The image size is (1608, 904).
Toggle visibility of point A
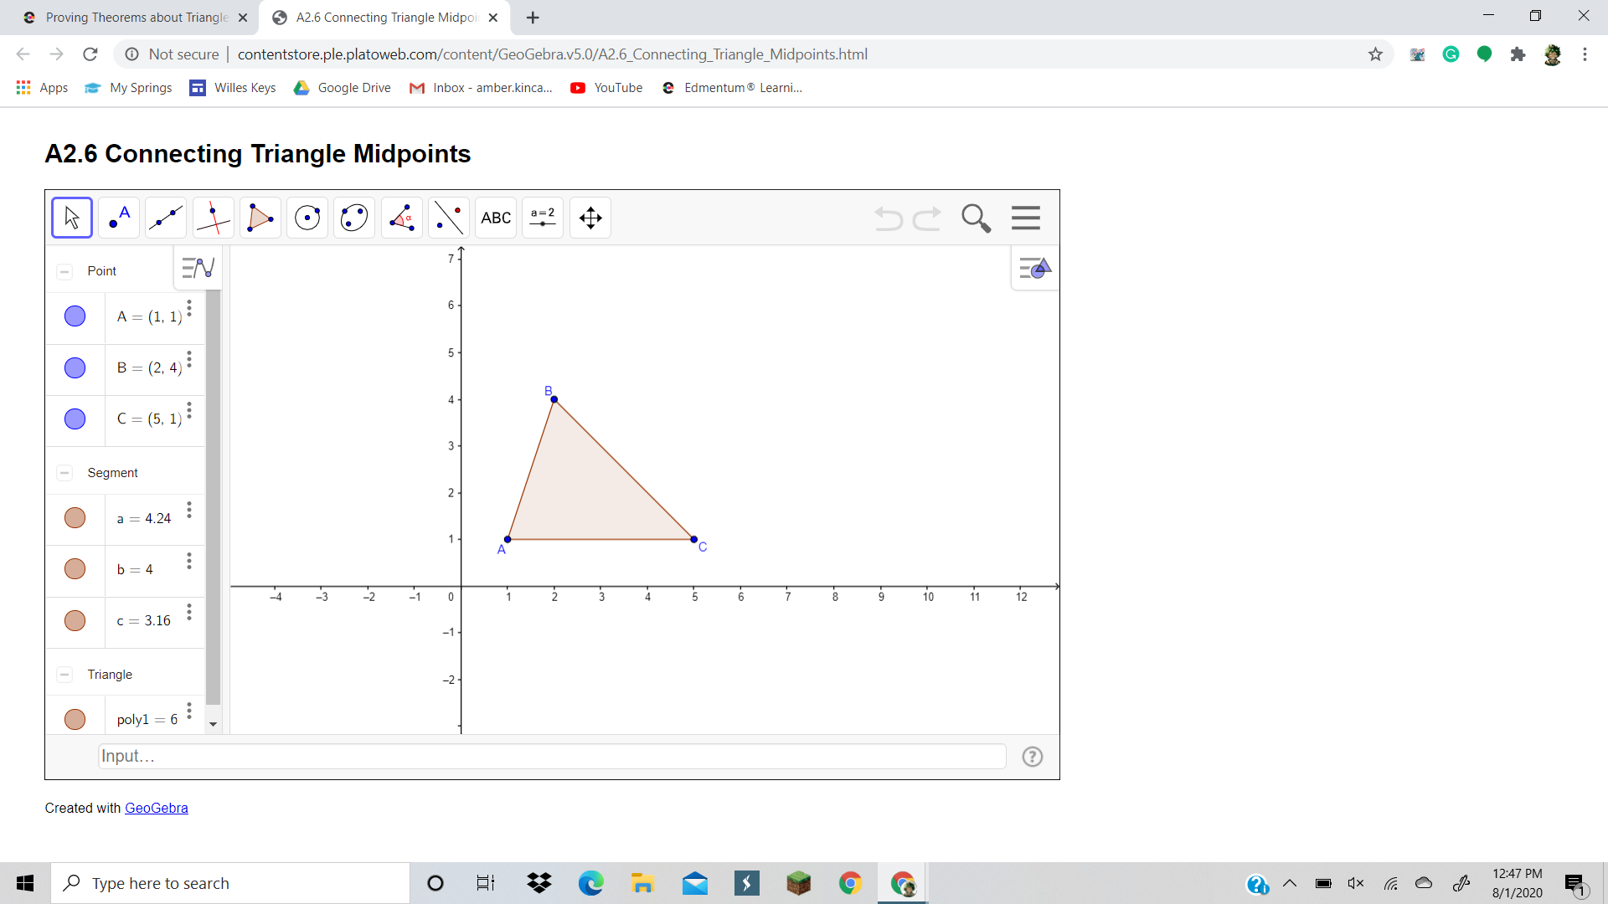75,316
